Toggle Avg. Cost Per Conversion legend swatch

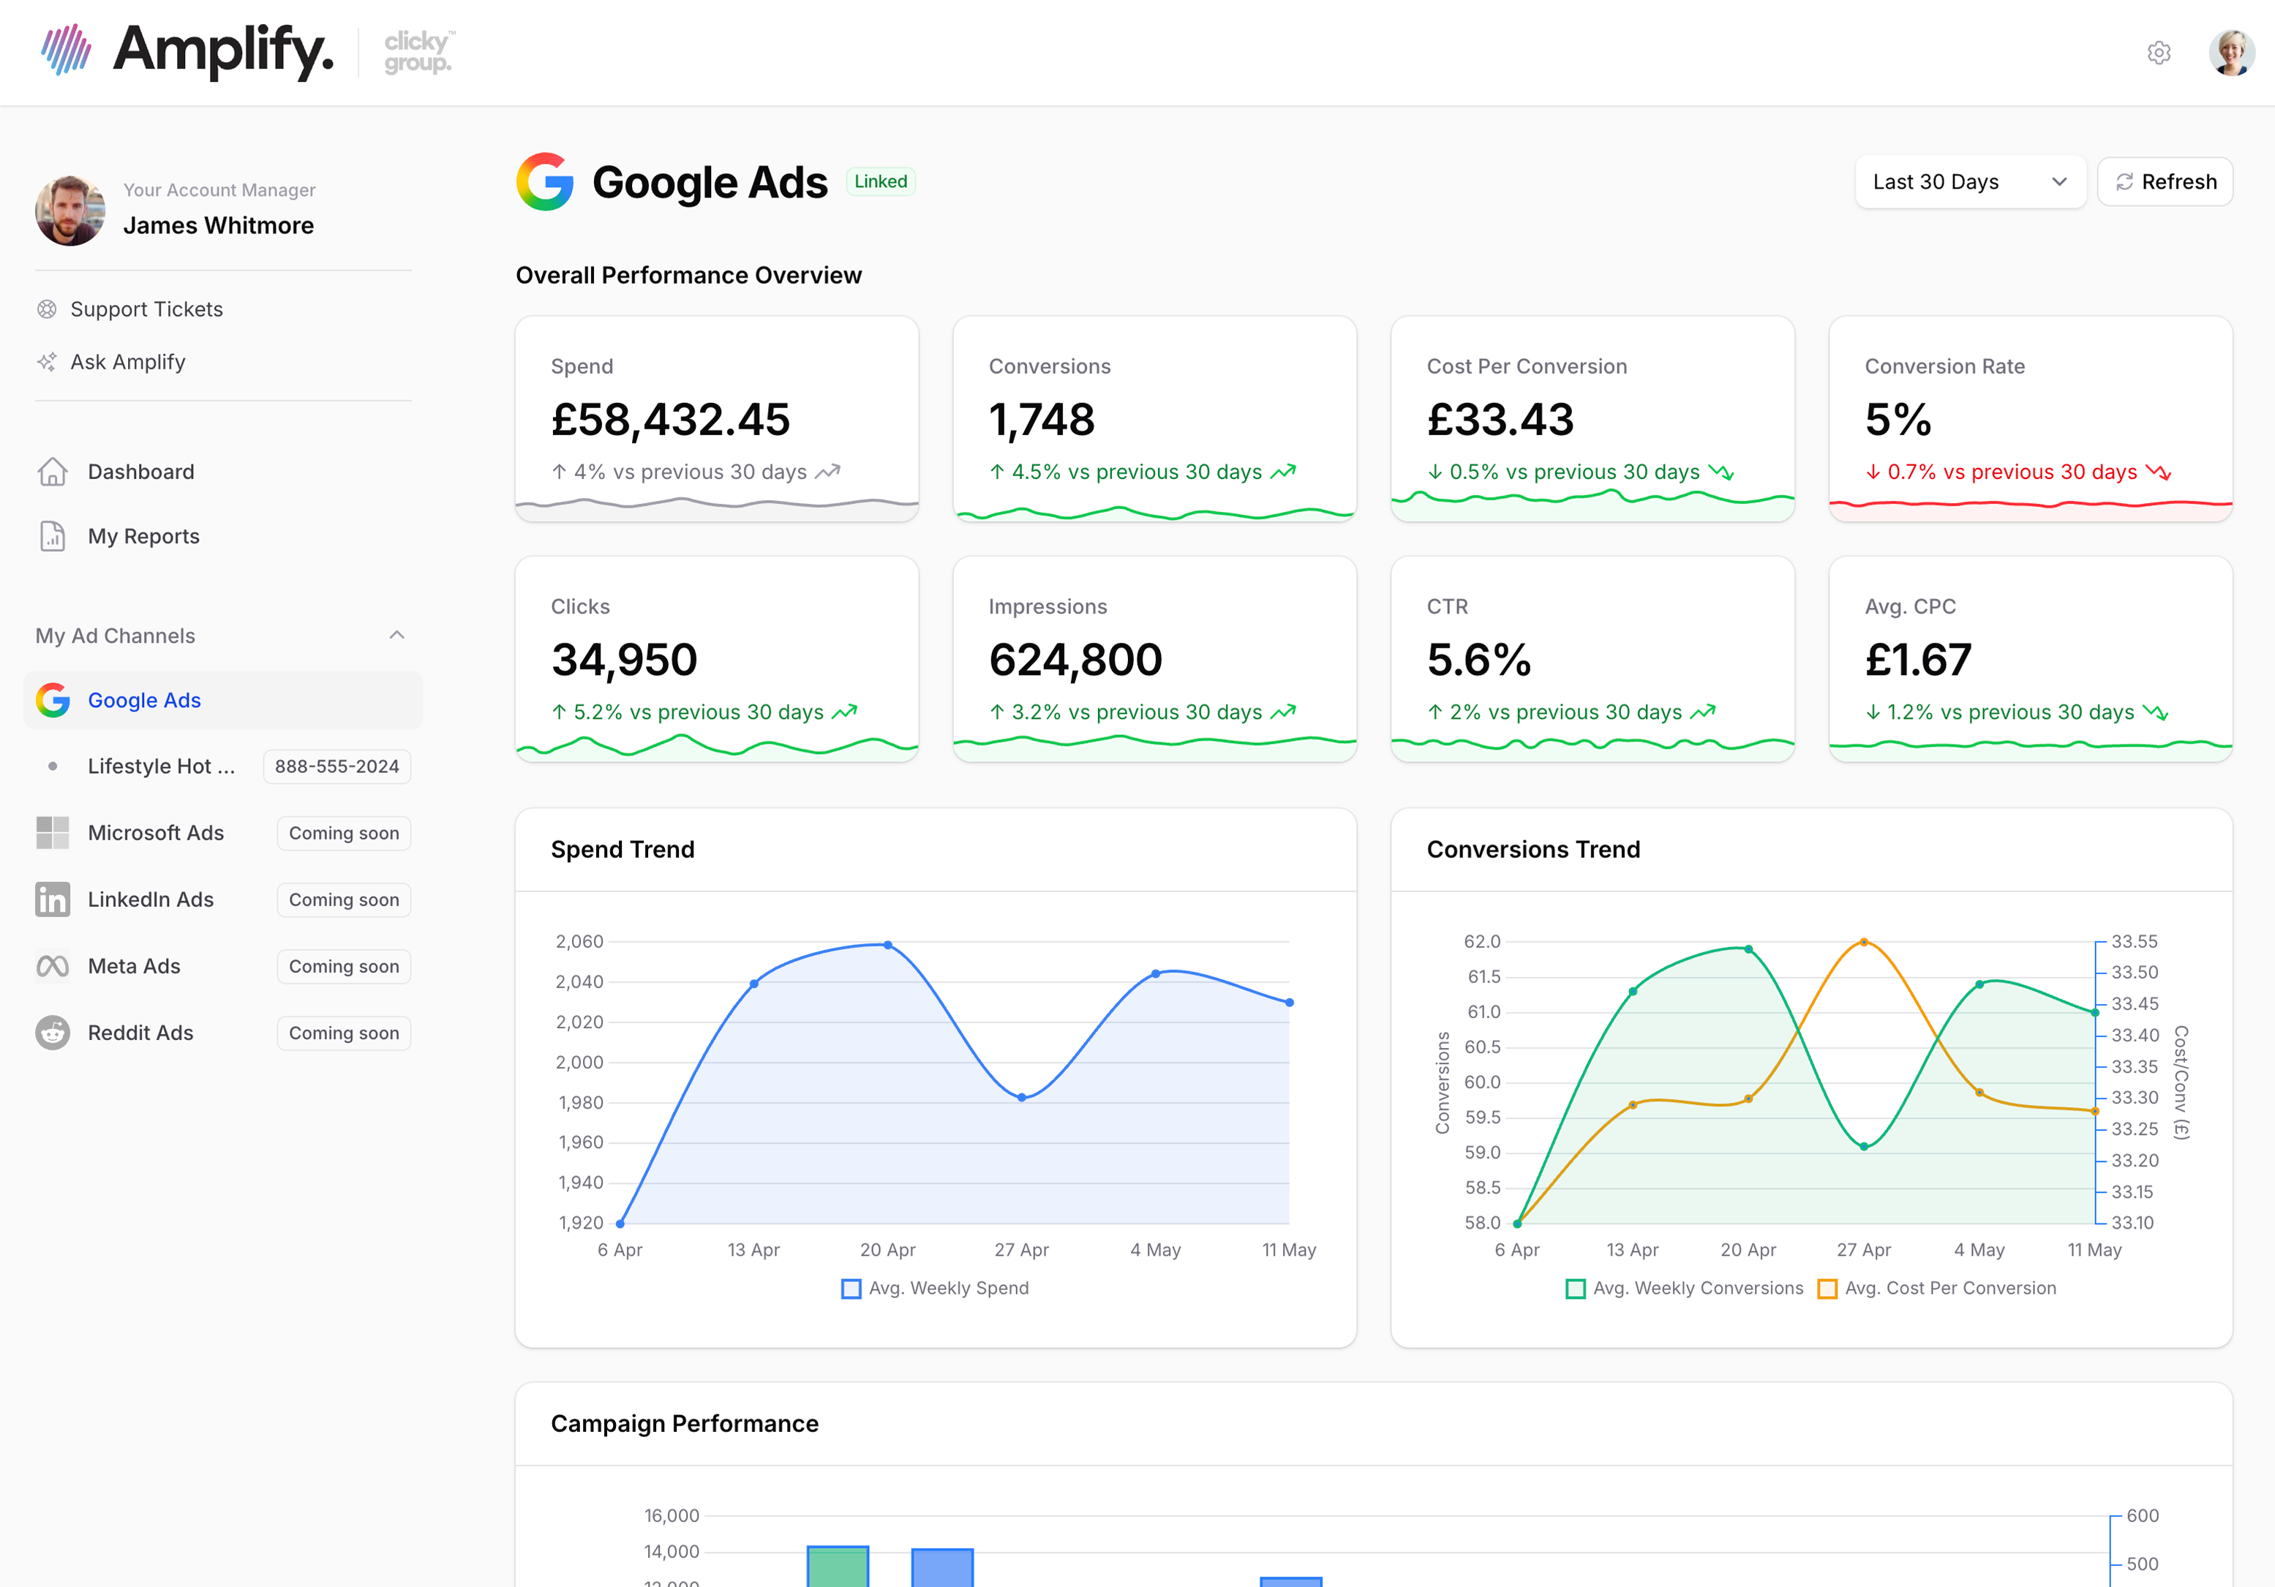[1827, 1289]
